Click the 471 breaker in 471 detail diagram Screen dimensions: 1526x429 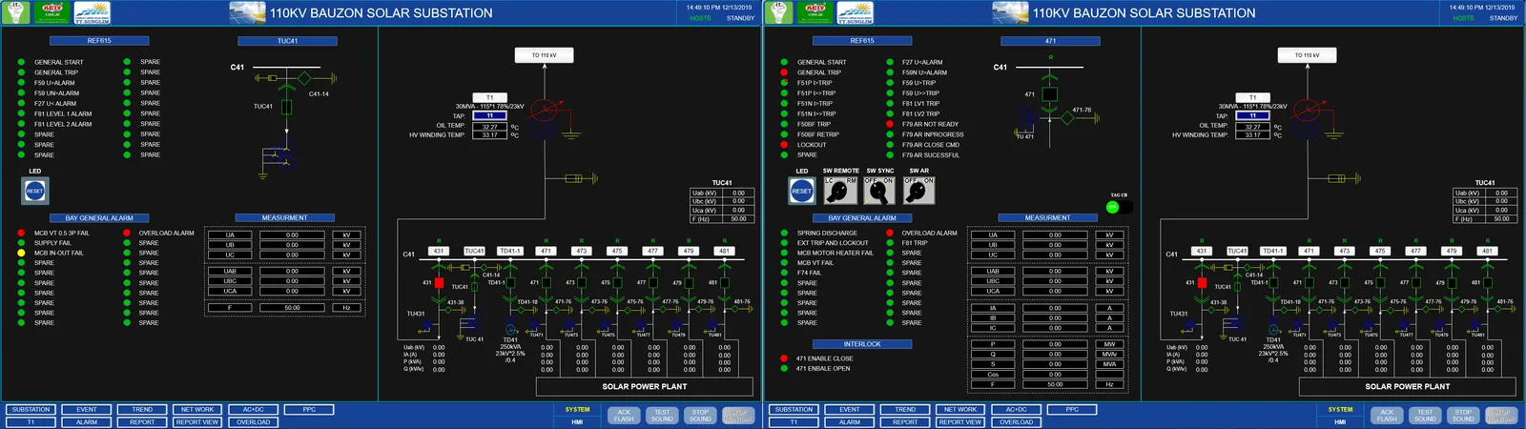click(x=1050, y=94)
